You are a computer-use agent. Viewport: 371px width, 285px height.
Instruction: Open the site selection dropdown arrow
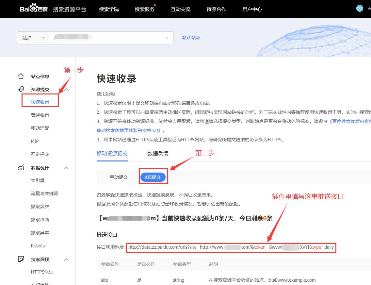pos(167,38)
